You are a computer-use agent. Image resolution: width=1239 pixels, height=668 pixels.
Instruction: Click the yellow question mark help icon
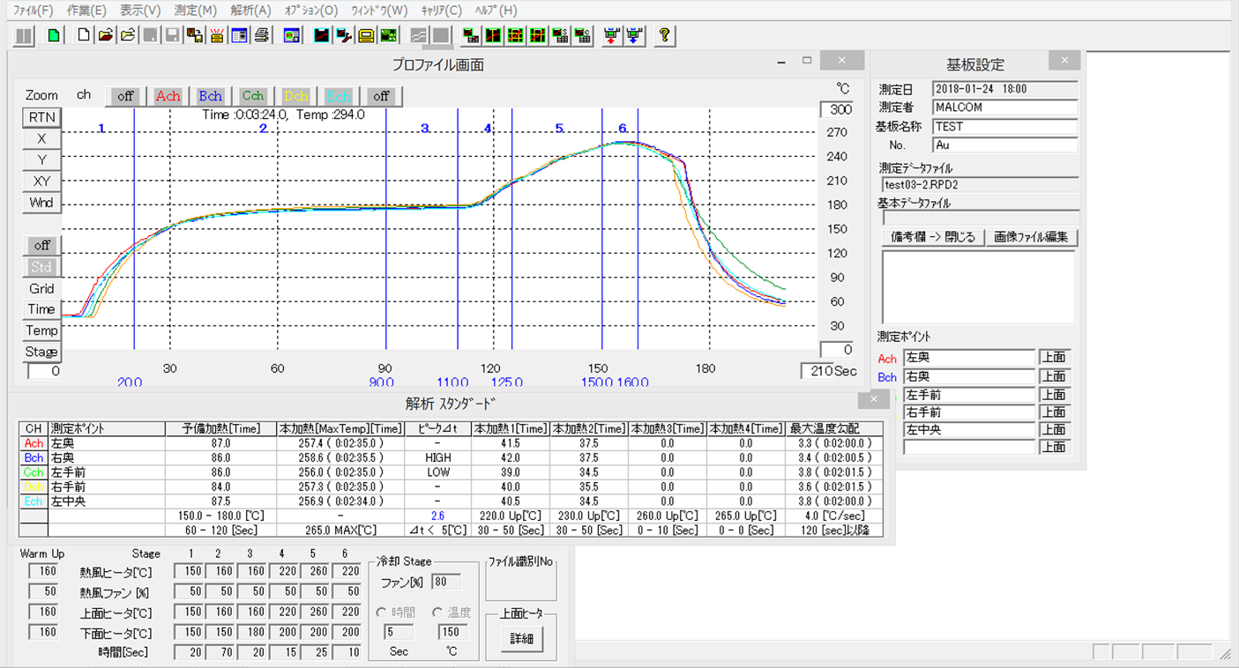tap(665, 36)
